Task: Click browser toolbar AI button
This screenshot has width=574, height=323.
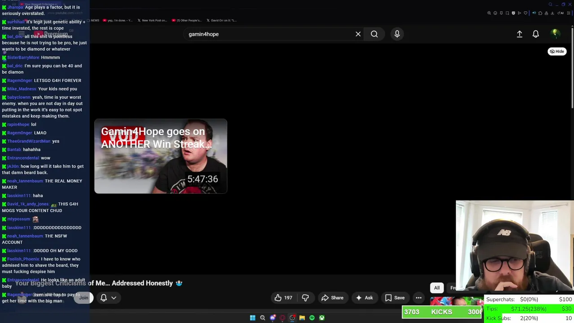Action: 561,13
